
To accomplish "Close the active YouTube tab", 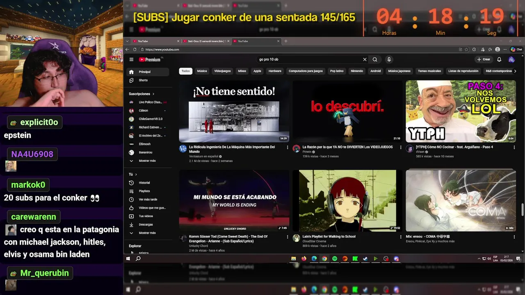I will point(278,41).
